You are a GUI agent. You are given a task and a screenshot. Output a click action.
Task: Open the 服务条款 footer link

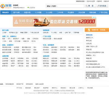coord(28,88)
